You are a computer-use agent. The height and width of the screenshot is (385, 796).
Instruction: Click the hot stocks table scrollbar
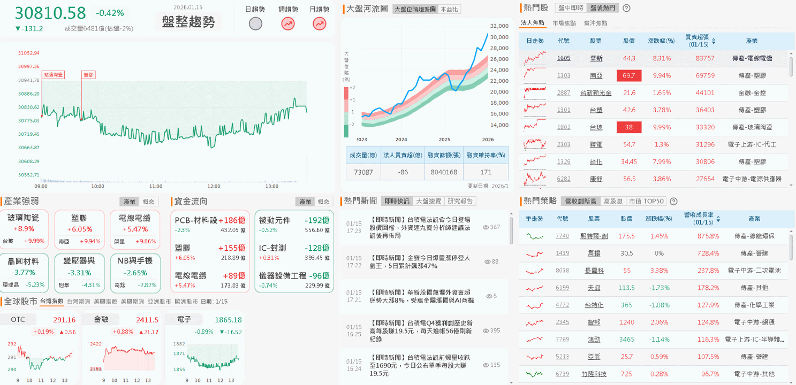(x=792, y=67)
